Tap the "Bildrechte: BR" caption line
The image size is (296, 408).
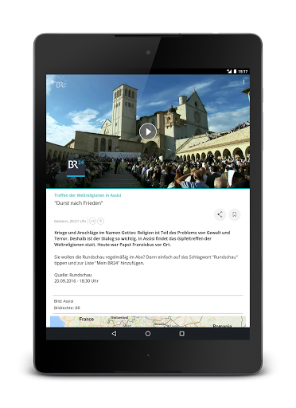[x=67, y=308]
